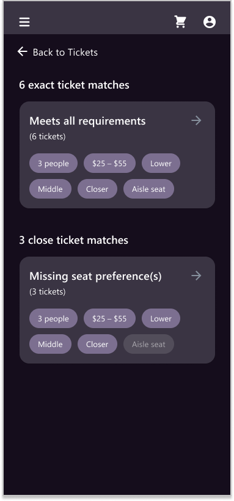The height and width of the screenshot is (501, 234).
Task: Toggle active Aisle seat chip in exact matches
Action: coord(148,189)
